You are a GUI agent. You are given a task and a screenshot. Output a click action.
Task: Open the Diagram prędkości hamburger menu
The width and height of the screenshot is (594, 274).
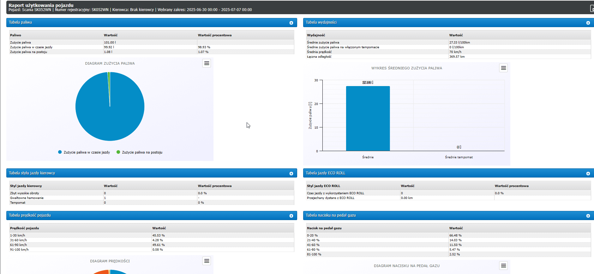(x=207, y=261)
